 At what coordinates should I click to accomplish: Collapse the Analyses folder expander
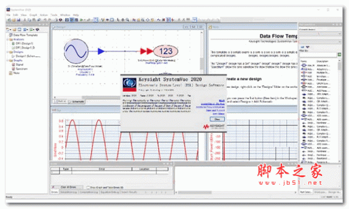[x=8, y=39]
